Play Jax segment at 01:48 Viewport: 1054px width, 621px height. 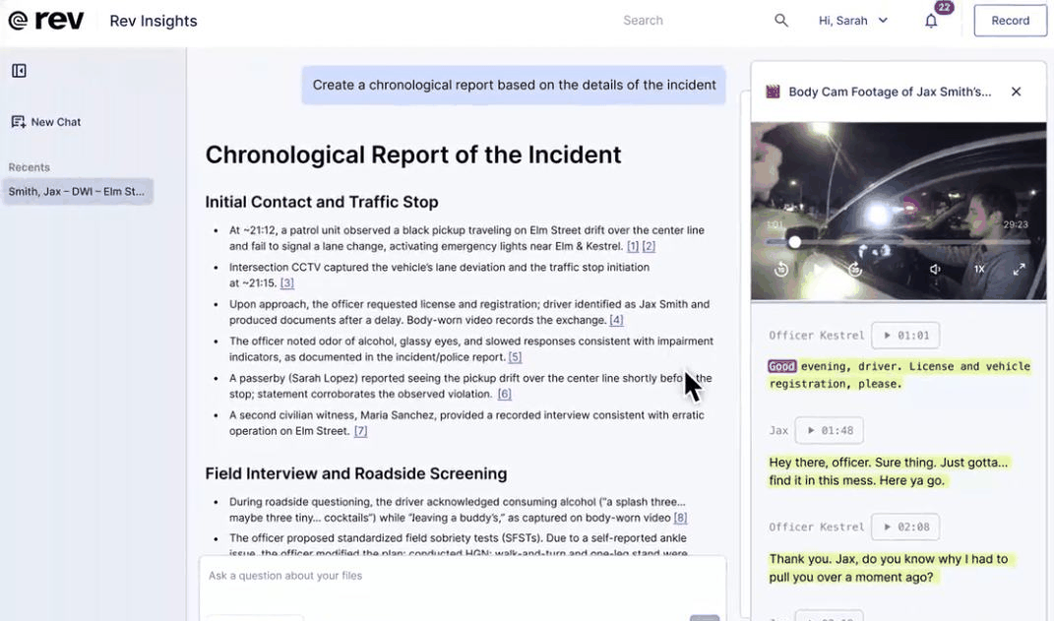830,430
